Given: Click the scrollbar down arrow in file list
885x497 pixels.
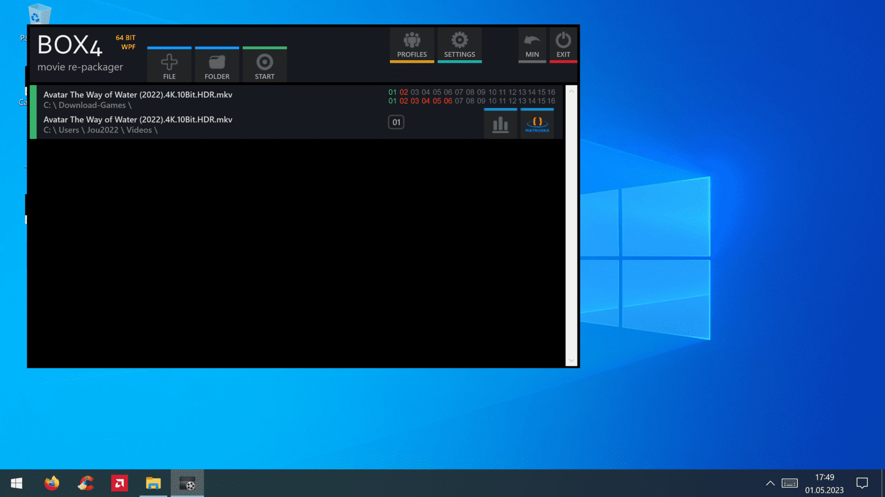Looking at the screenshot, I should coord(571,361).
